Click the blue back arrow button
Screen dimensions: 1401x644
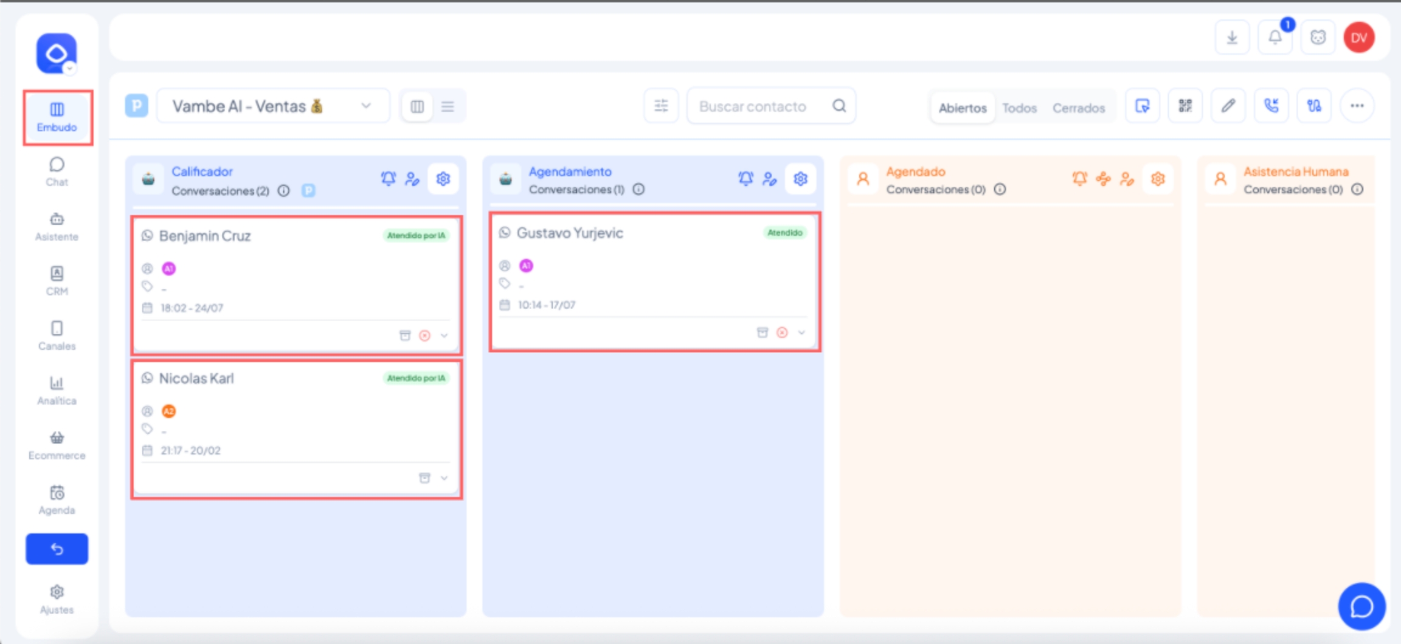click(x=57, y=549)
